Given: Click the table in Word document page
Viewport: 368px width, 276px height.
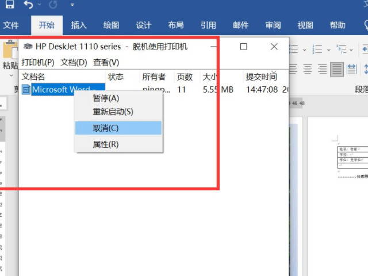Looking at the screenshot, I should [x=352, y=157].
